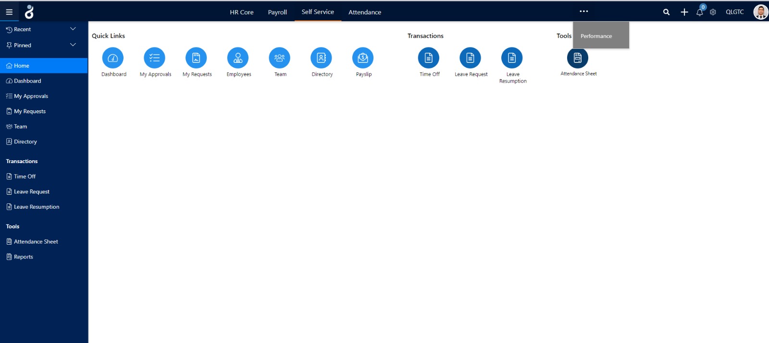Click the My Approvals quick link icon
Viewport: 769px width, 343px height.
coord(154,58)
